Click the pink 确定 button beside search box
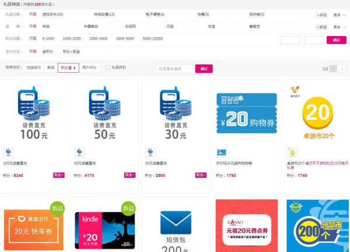 pos(204,69)
